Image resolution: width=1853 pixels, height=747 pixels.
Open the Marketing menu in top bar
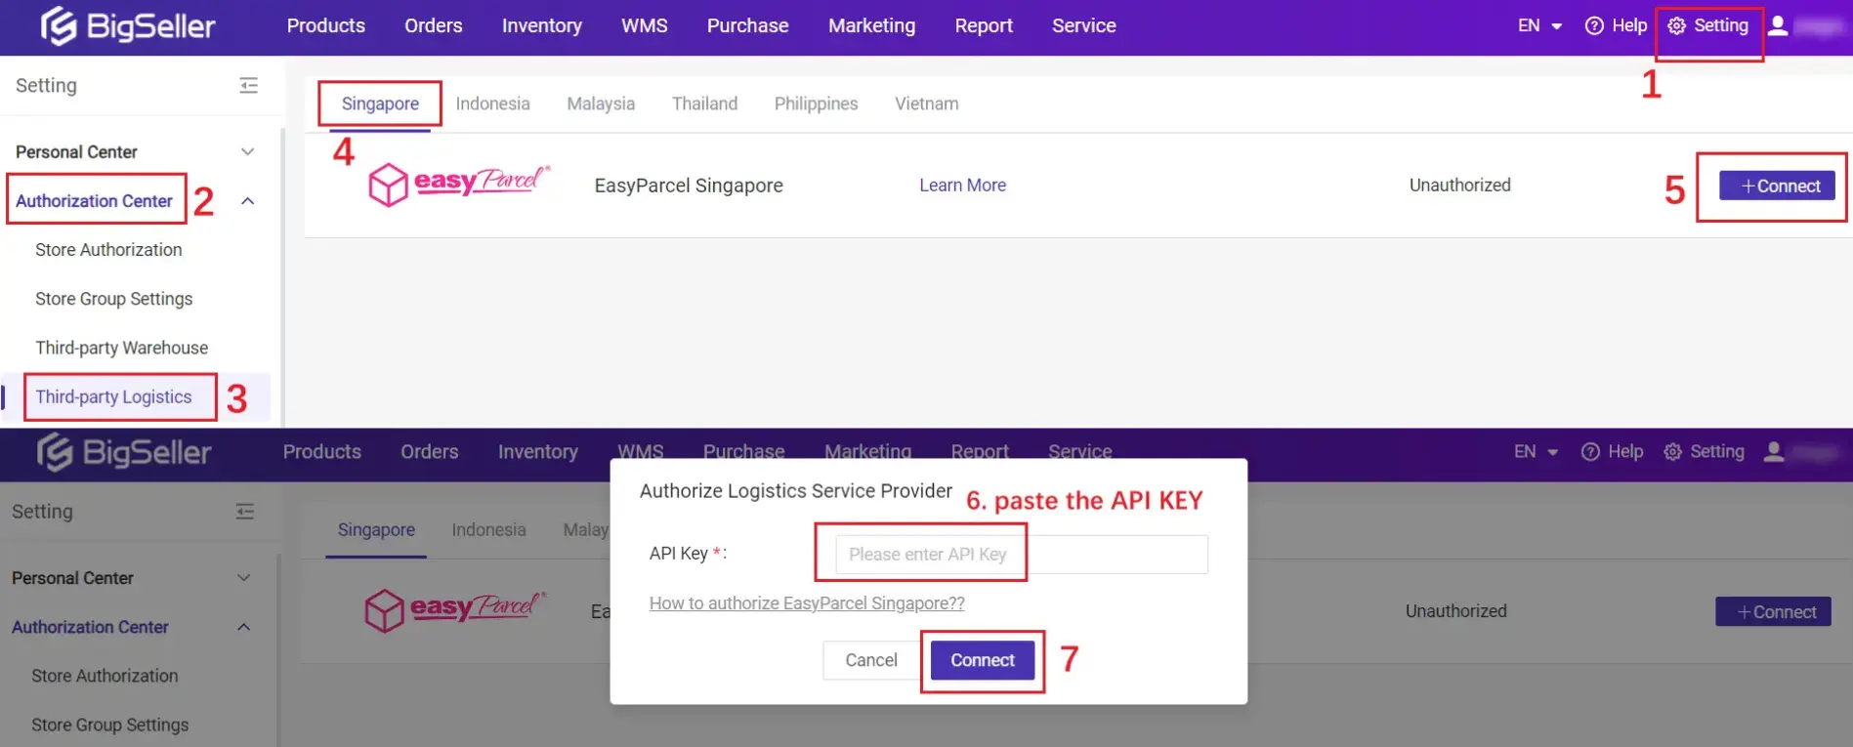[871, 26]
